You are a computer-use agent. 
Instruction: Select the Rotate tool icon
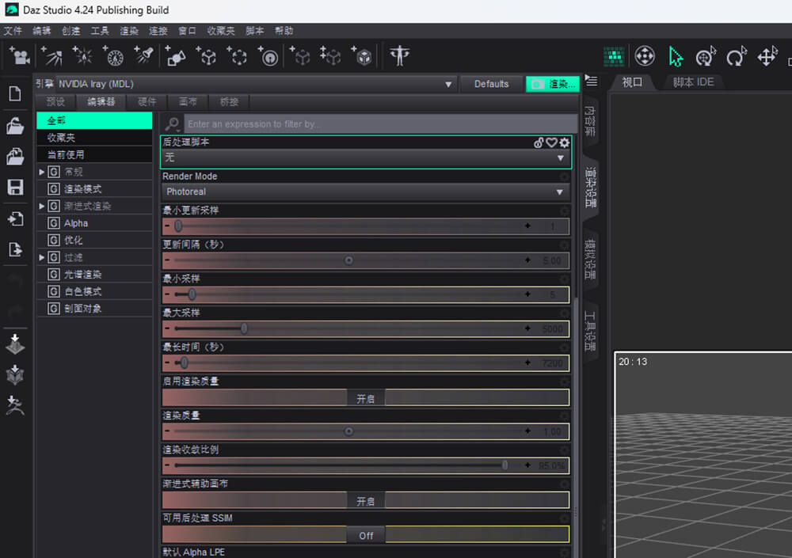737,56
